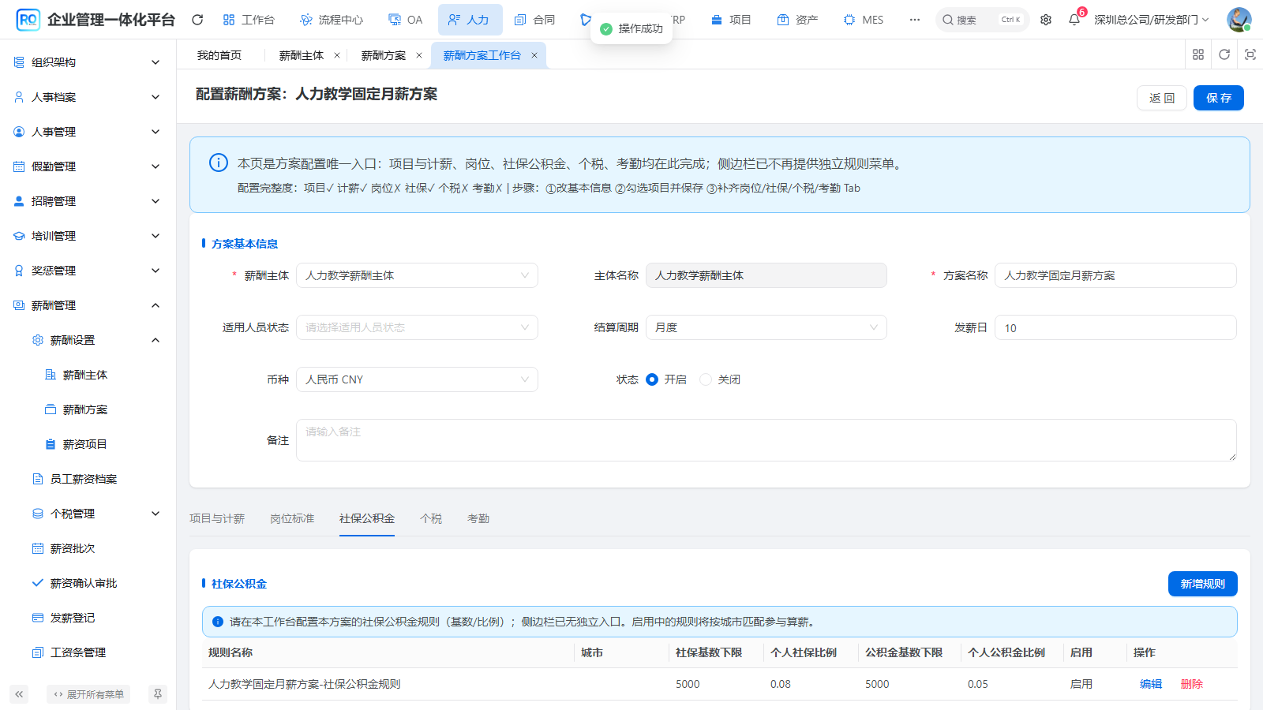
Task: Select the 开启 status radio button
Action: coord(652,379)
